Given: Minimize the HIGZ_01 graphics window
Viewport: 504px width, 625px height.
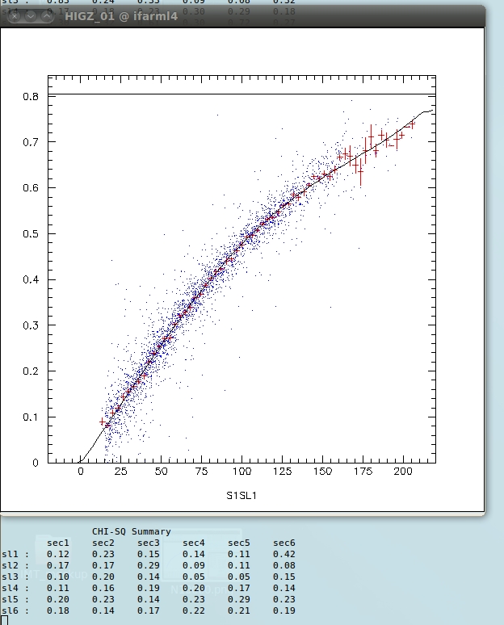Looking at the screenshot, I should [x=29, y=16].
